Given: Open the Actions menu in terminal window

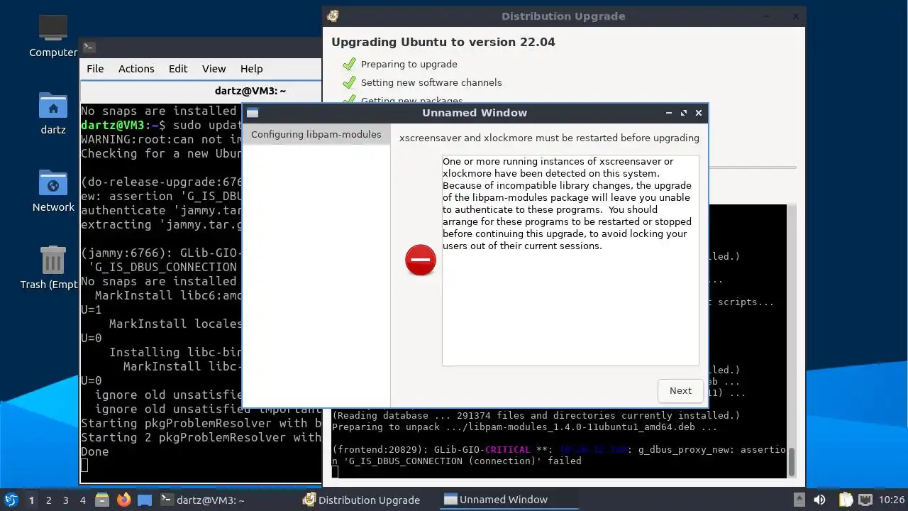Looking at the screenshot, I should tap(136, 69).
